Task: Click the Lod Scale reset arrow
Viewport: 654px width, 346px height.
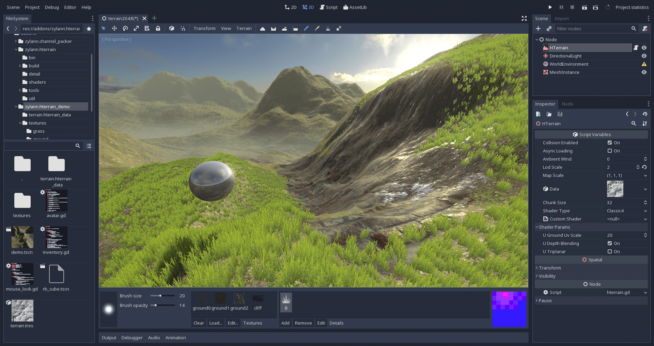Action: [x=644, y=167]
